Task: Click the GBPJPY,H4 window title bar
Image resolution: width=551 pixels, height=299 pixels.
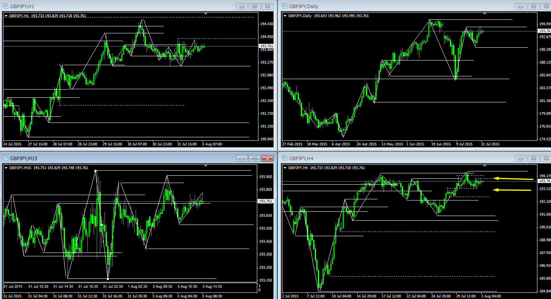Action: [389, 158]
